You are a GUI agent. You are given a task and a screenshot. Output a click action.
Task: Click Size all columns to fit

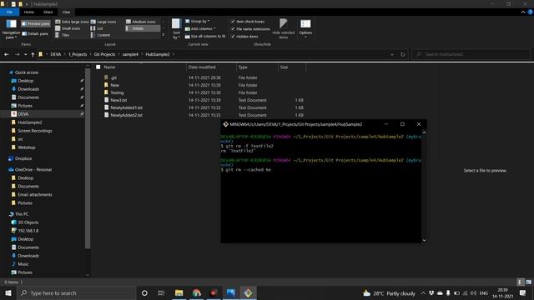coord(205,37)
